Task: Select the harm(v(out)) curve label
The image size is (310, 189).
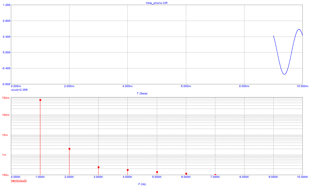Action: [x=19, y=181]
